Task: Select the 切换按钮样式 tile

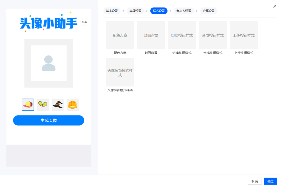Action: point(182,35)
